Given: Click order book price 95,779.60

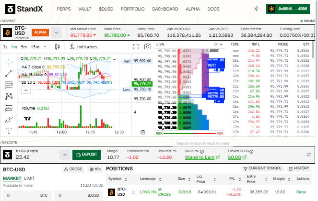Looking at the screenshot, I should [x=167, y=97].
